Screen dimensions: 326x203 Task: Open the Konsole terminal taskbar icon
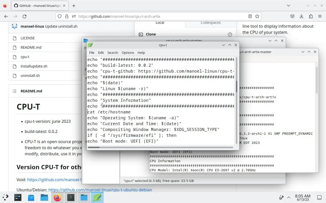click(x=71, y=197)
